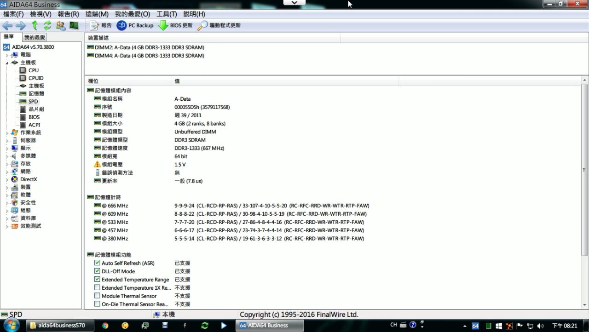Expand the 顯示 tree node
The width and height of the screenshot is (589, 332).
tap(7, 149)
